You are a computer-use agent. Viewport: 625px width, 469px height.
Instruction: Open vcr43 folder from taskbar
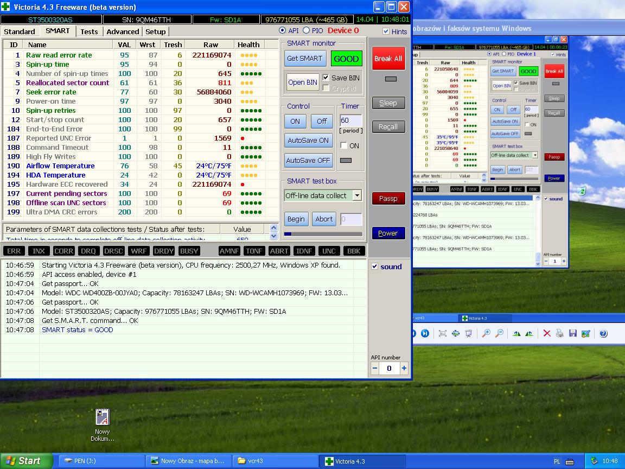275,461
